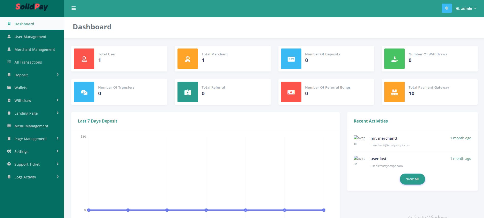The width and height of the screenshot is (484, 218).
Task: Click the Settings gears icon
Action: point(9,151)
